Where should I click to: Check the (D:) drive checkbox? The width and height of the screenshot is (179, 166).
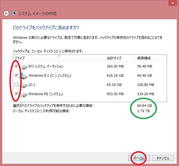pyautogui.click(x=16, y=85)
